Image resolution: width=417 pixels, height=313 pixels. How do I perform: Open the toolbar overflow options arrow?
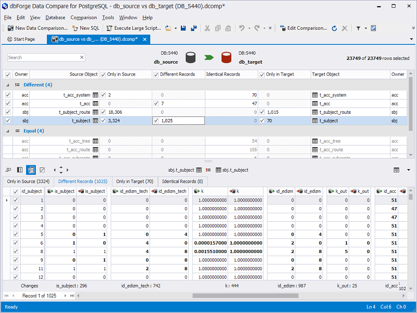[x=413, y=28]
